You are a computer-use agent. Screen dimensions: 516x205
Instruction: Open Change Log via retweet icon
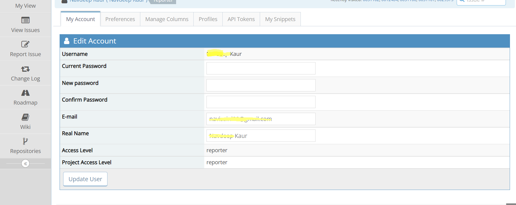pos(25,69)
